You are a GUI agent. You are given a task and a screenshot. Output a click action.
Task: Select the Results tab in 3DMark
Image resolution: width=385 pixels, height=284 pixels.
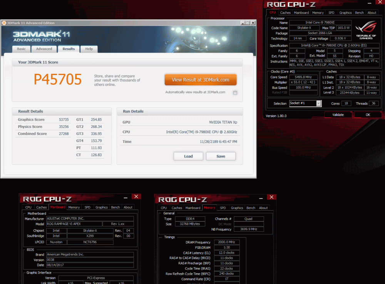pos(69,49)
